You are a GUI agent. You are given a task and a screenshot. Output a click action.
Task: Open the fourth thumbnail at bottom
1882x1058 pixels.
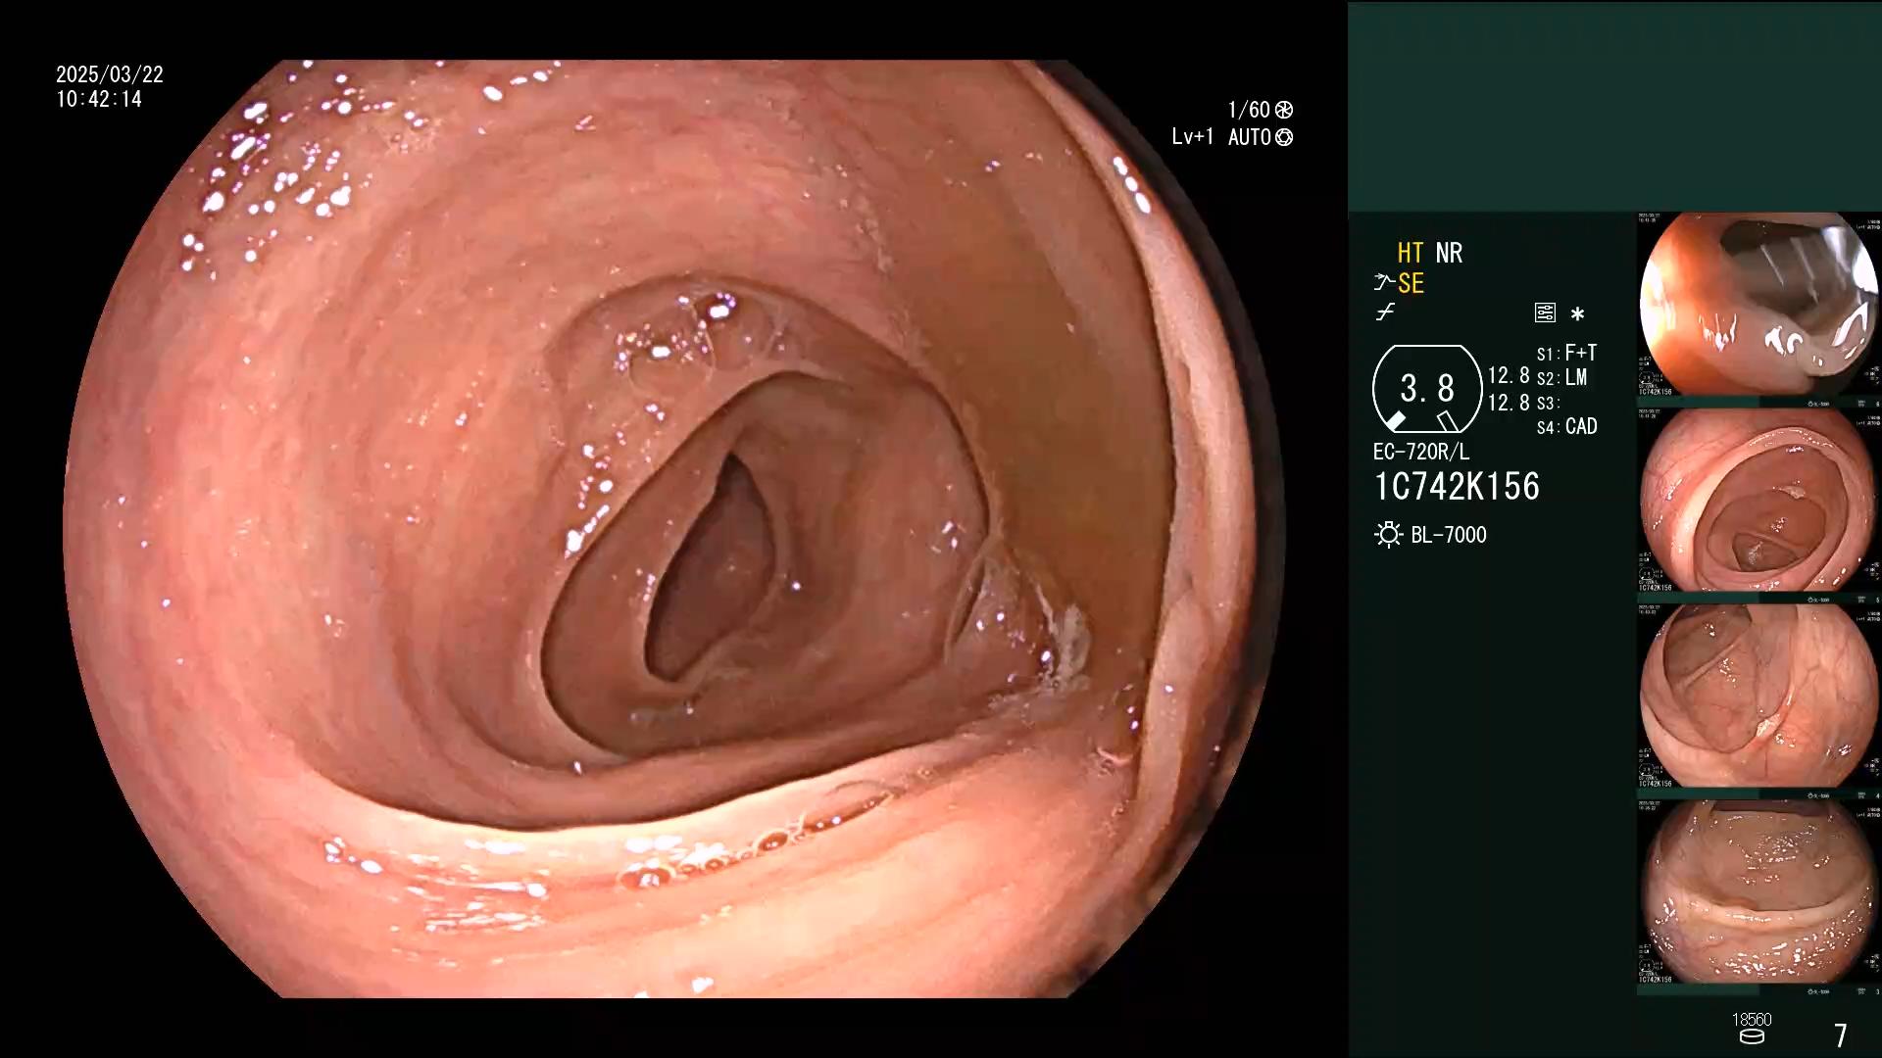coord(1758,892)
